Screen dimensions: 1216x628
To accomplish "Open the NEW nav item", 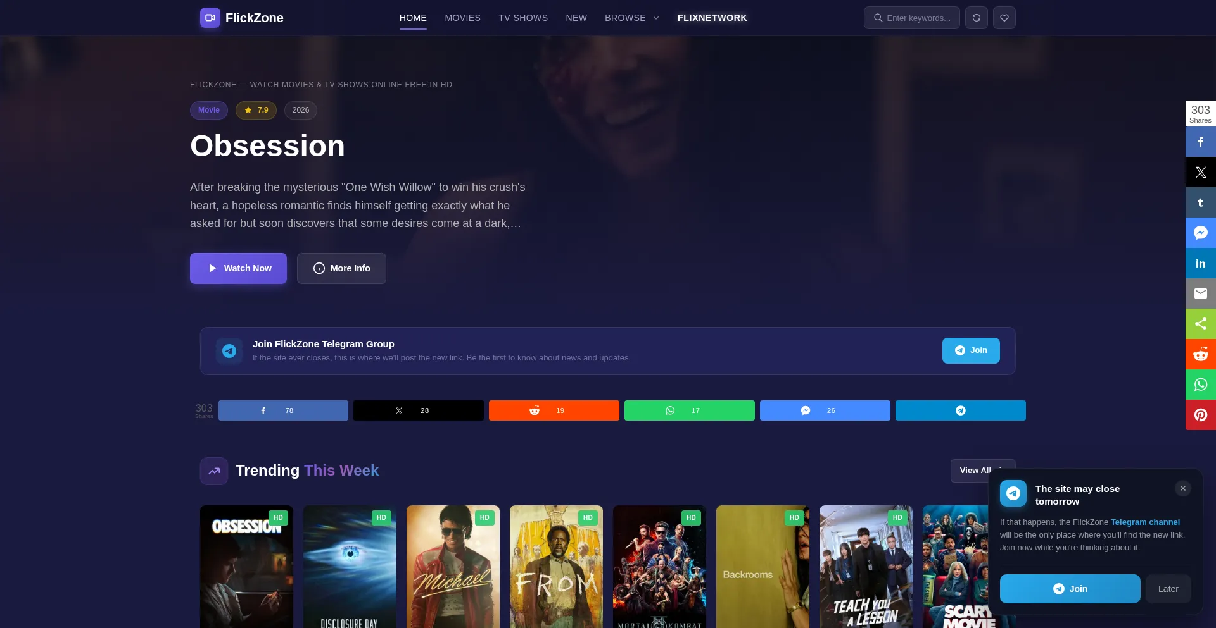I will click(x=576, y=18).
